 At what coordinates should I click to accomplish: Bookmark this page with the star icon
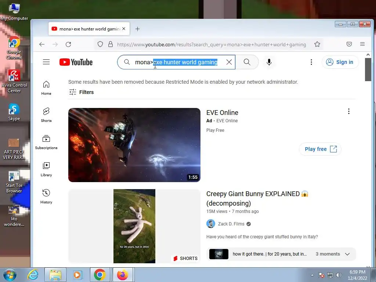[x=317, y=44]
